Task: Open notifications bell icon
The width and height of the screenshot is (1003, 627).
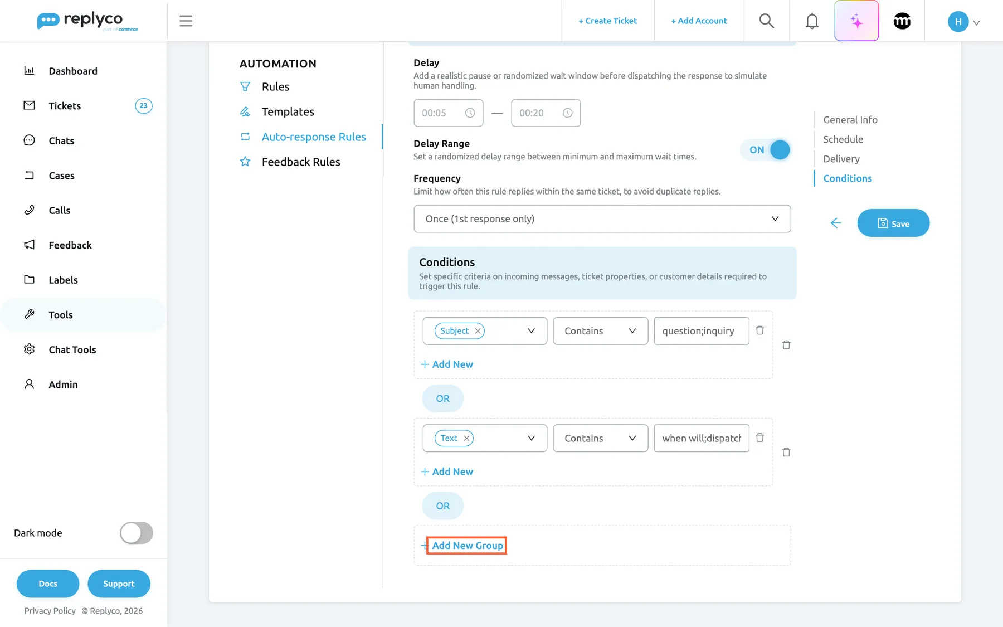Action: click(x=812, y=21)
